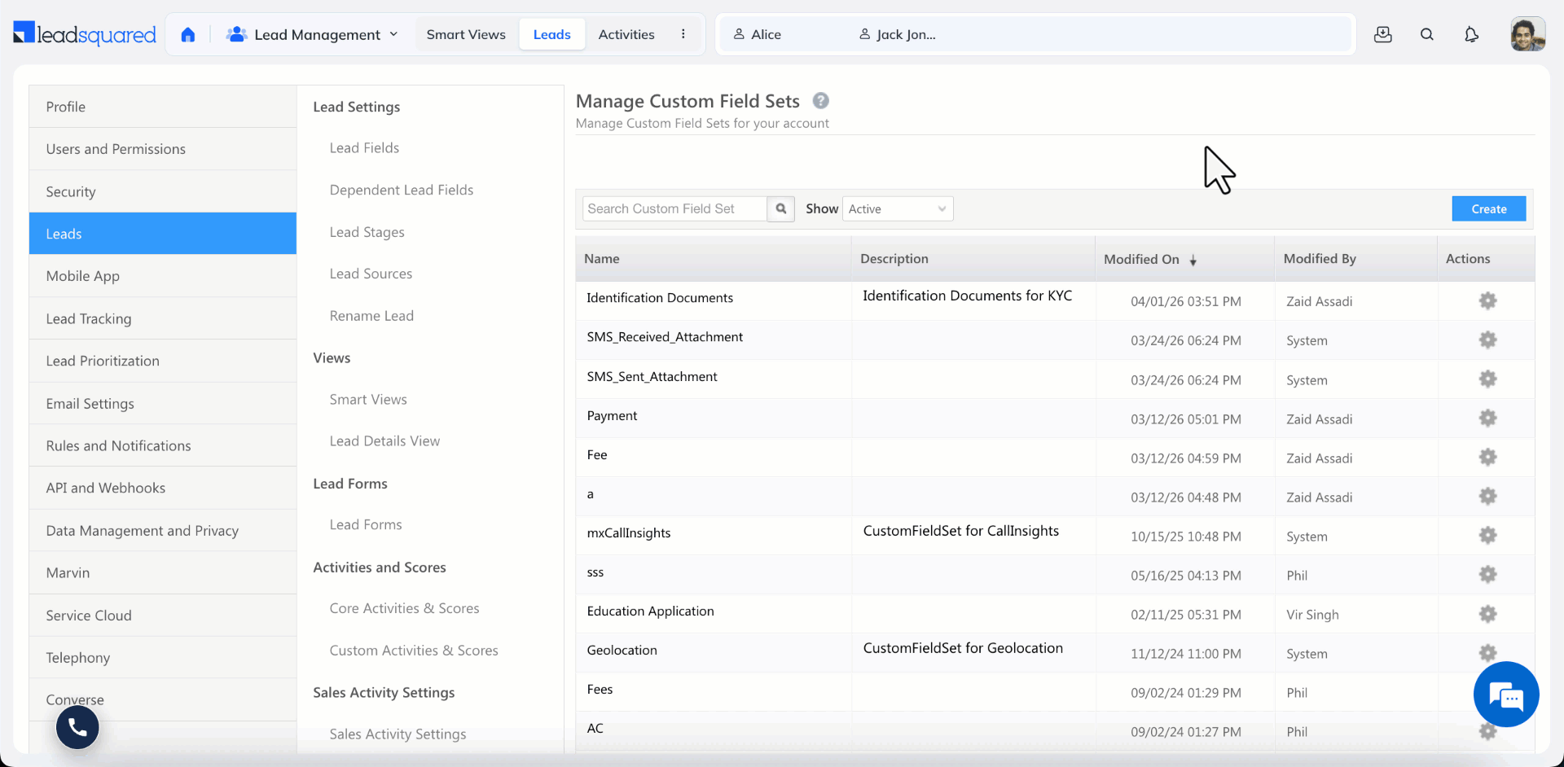Viewport: 1564px width, 767px height.
Task: Open the help icon beside Manage Custom Field Sets
Action: (x=820, y=101)
